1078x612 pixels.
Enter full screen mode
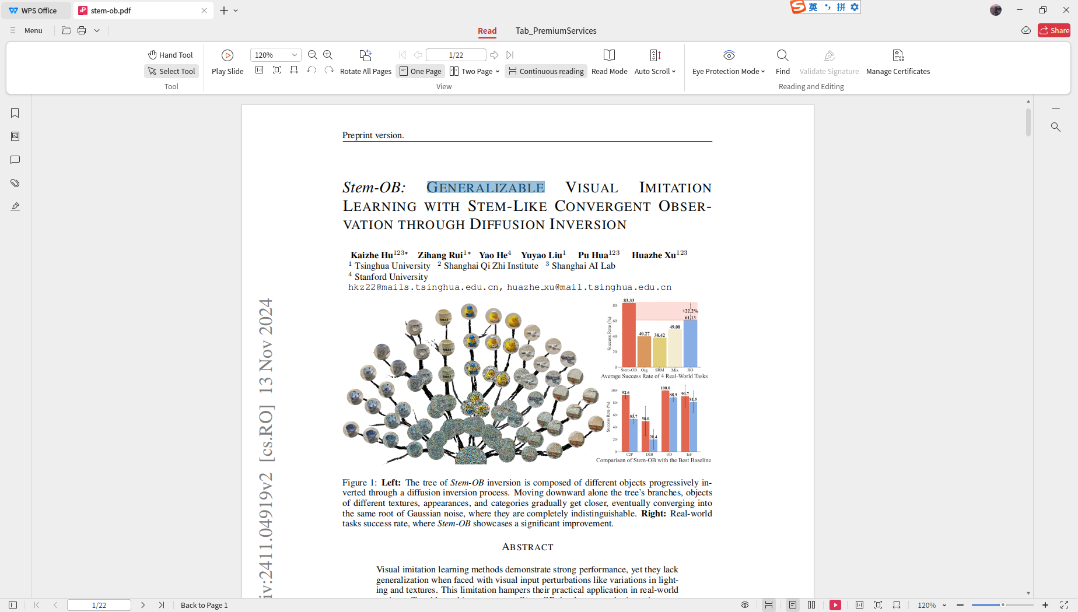[x=1064, y=605]
